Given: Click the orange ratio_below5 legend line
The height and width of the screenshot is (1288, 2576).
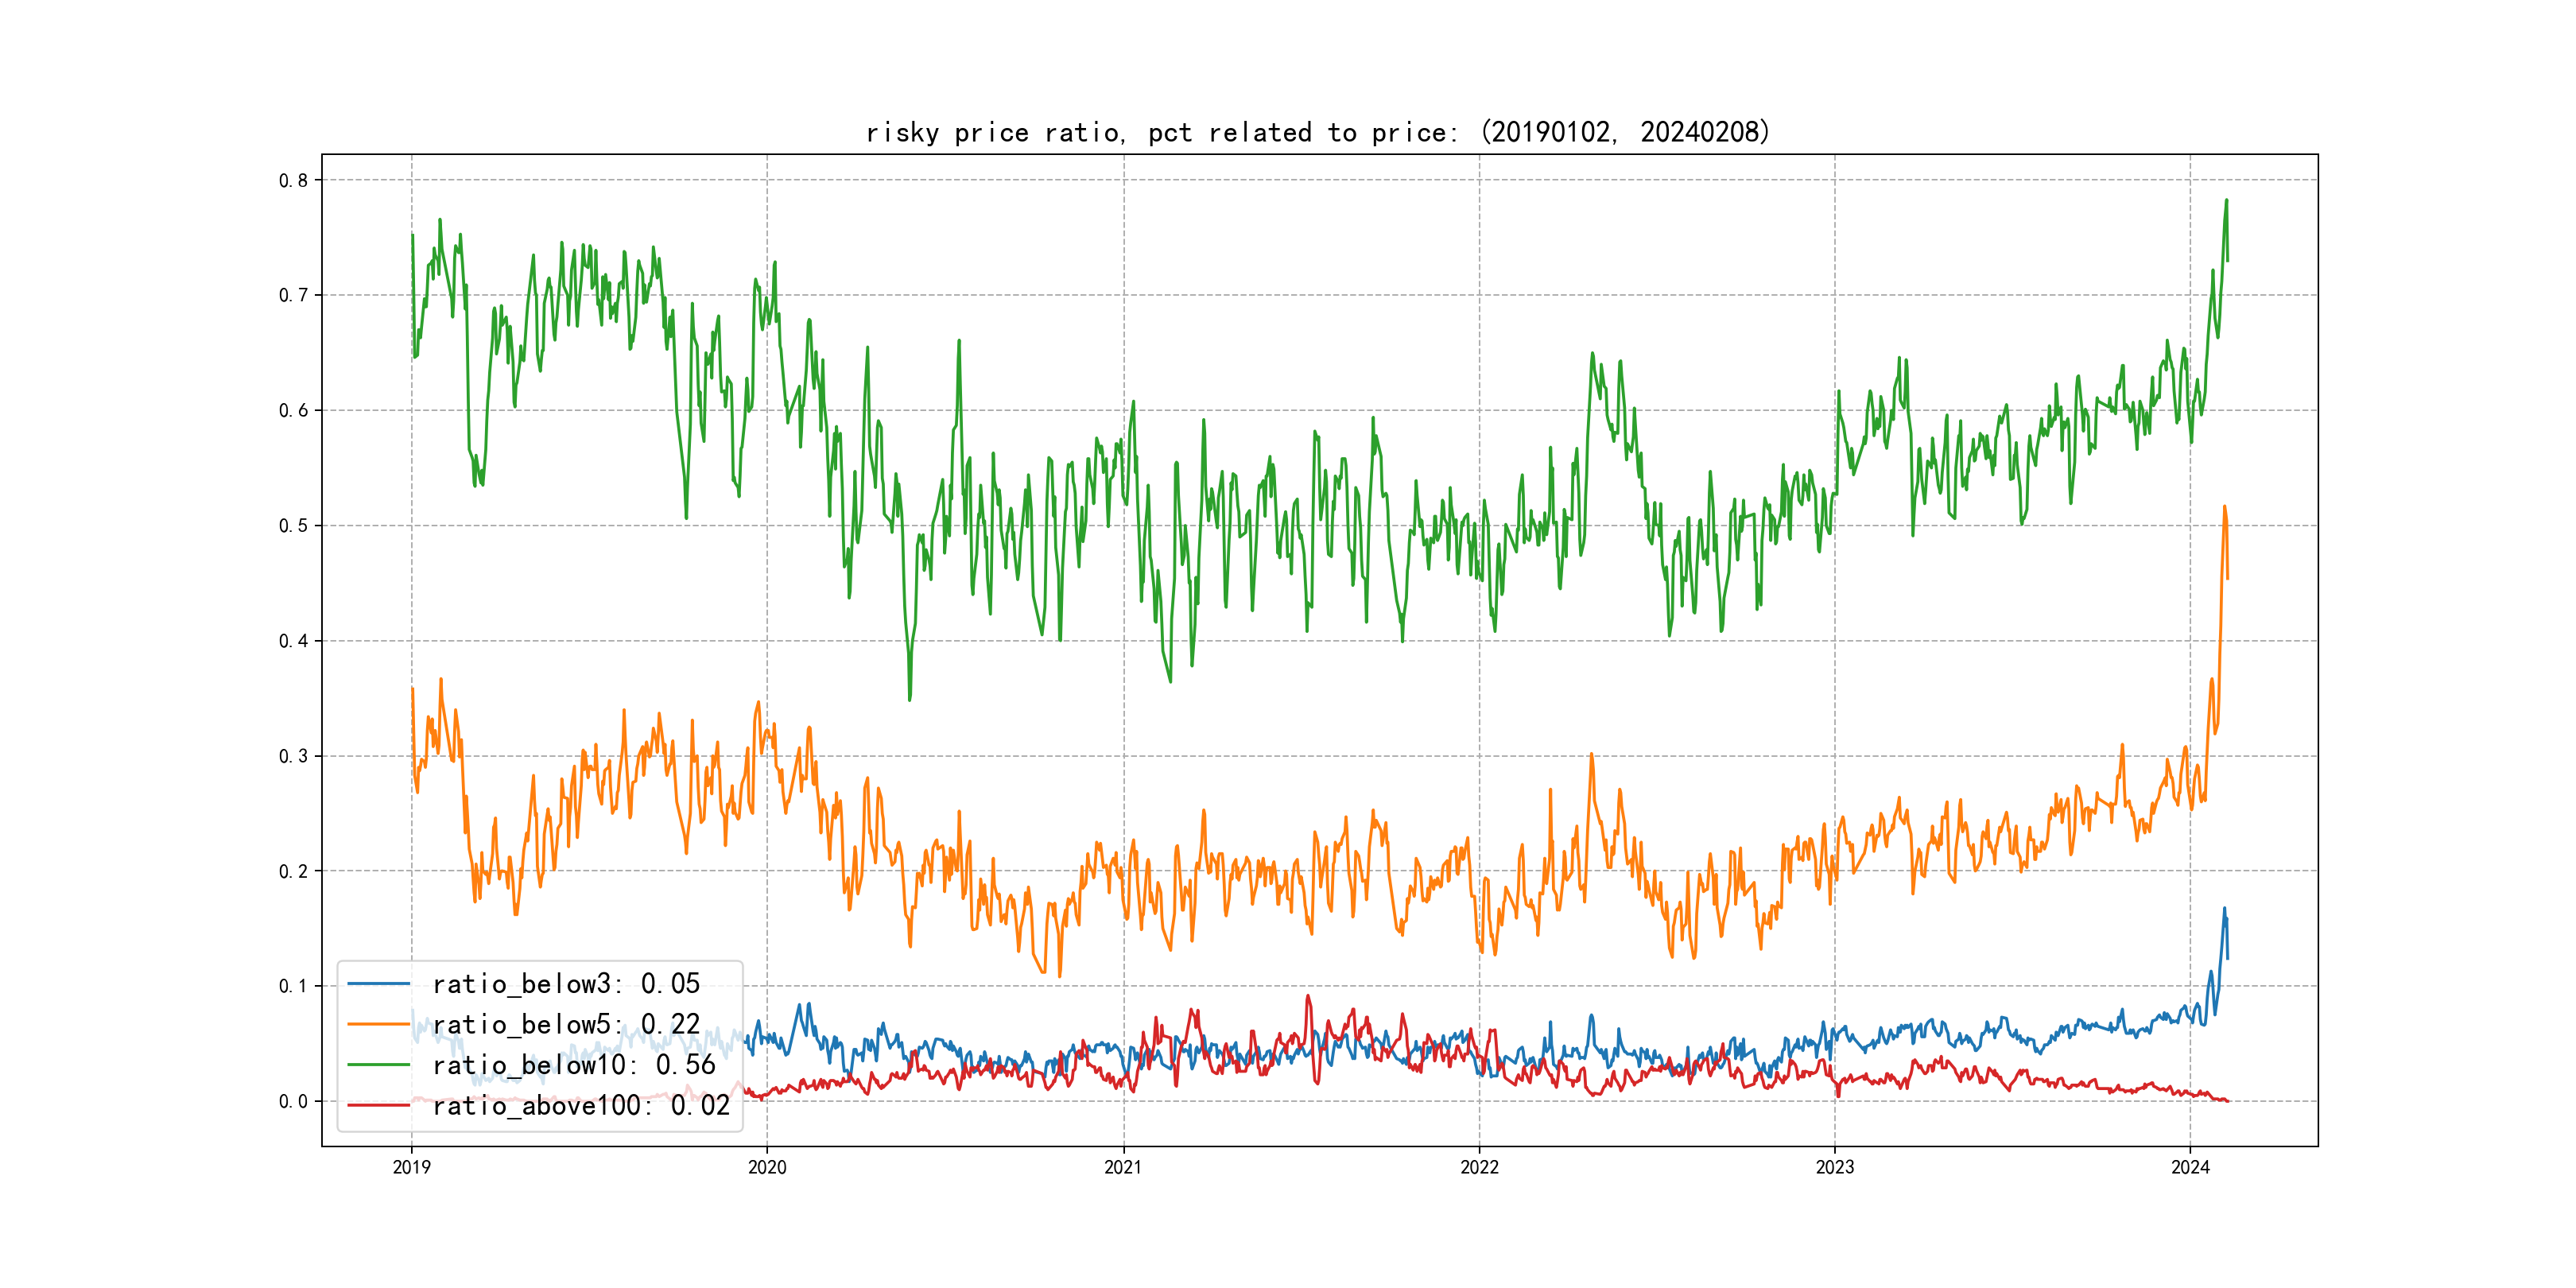Looking at the screenshot, I should (x=378, y=1024).
